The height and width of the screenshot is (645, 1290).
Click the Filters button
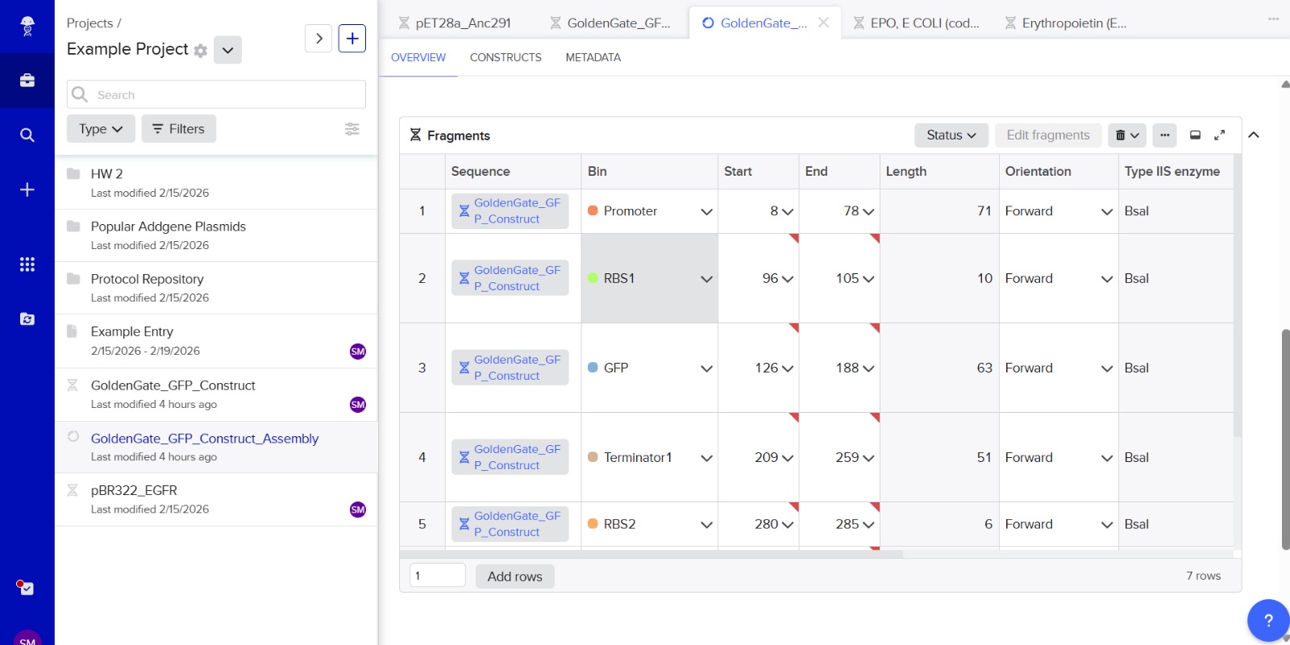(x=178, y=129)
